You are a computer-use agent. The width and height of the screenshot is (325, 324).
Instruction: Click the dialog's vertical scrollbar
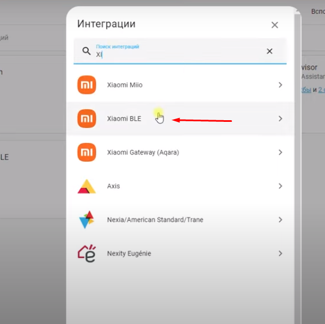[298, 166]
